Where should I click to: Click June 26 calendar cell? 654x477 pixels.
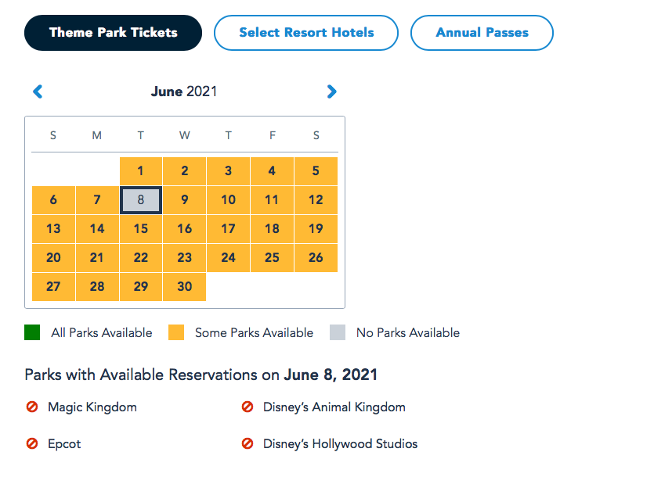tap(316, 257)
